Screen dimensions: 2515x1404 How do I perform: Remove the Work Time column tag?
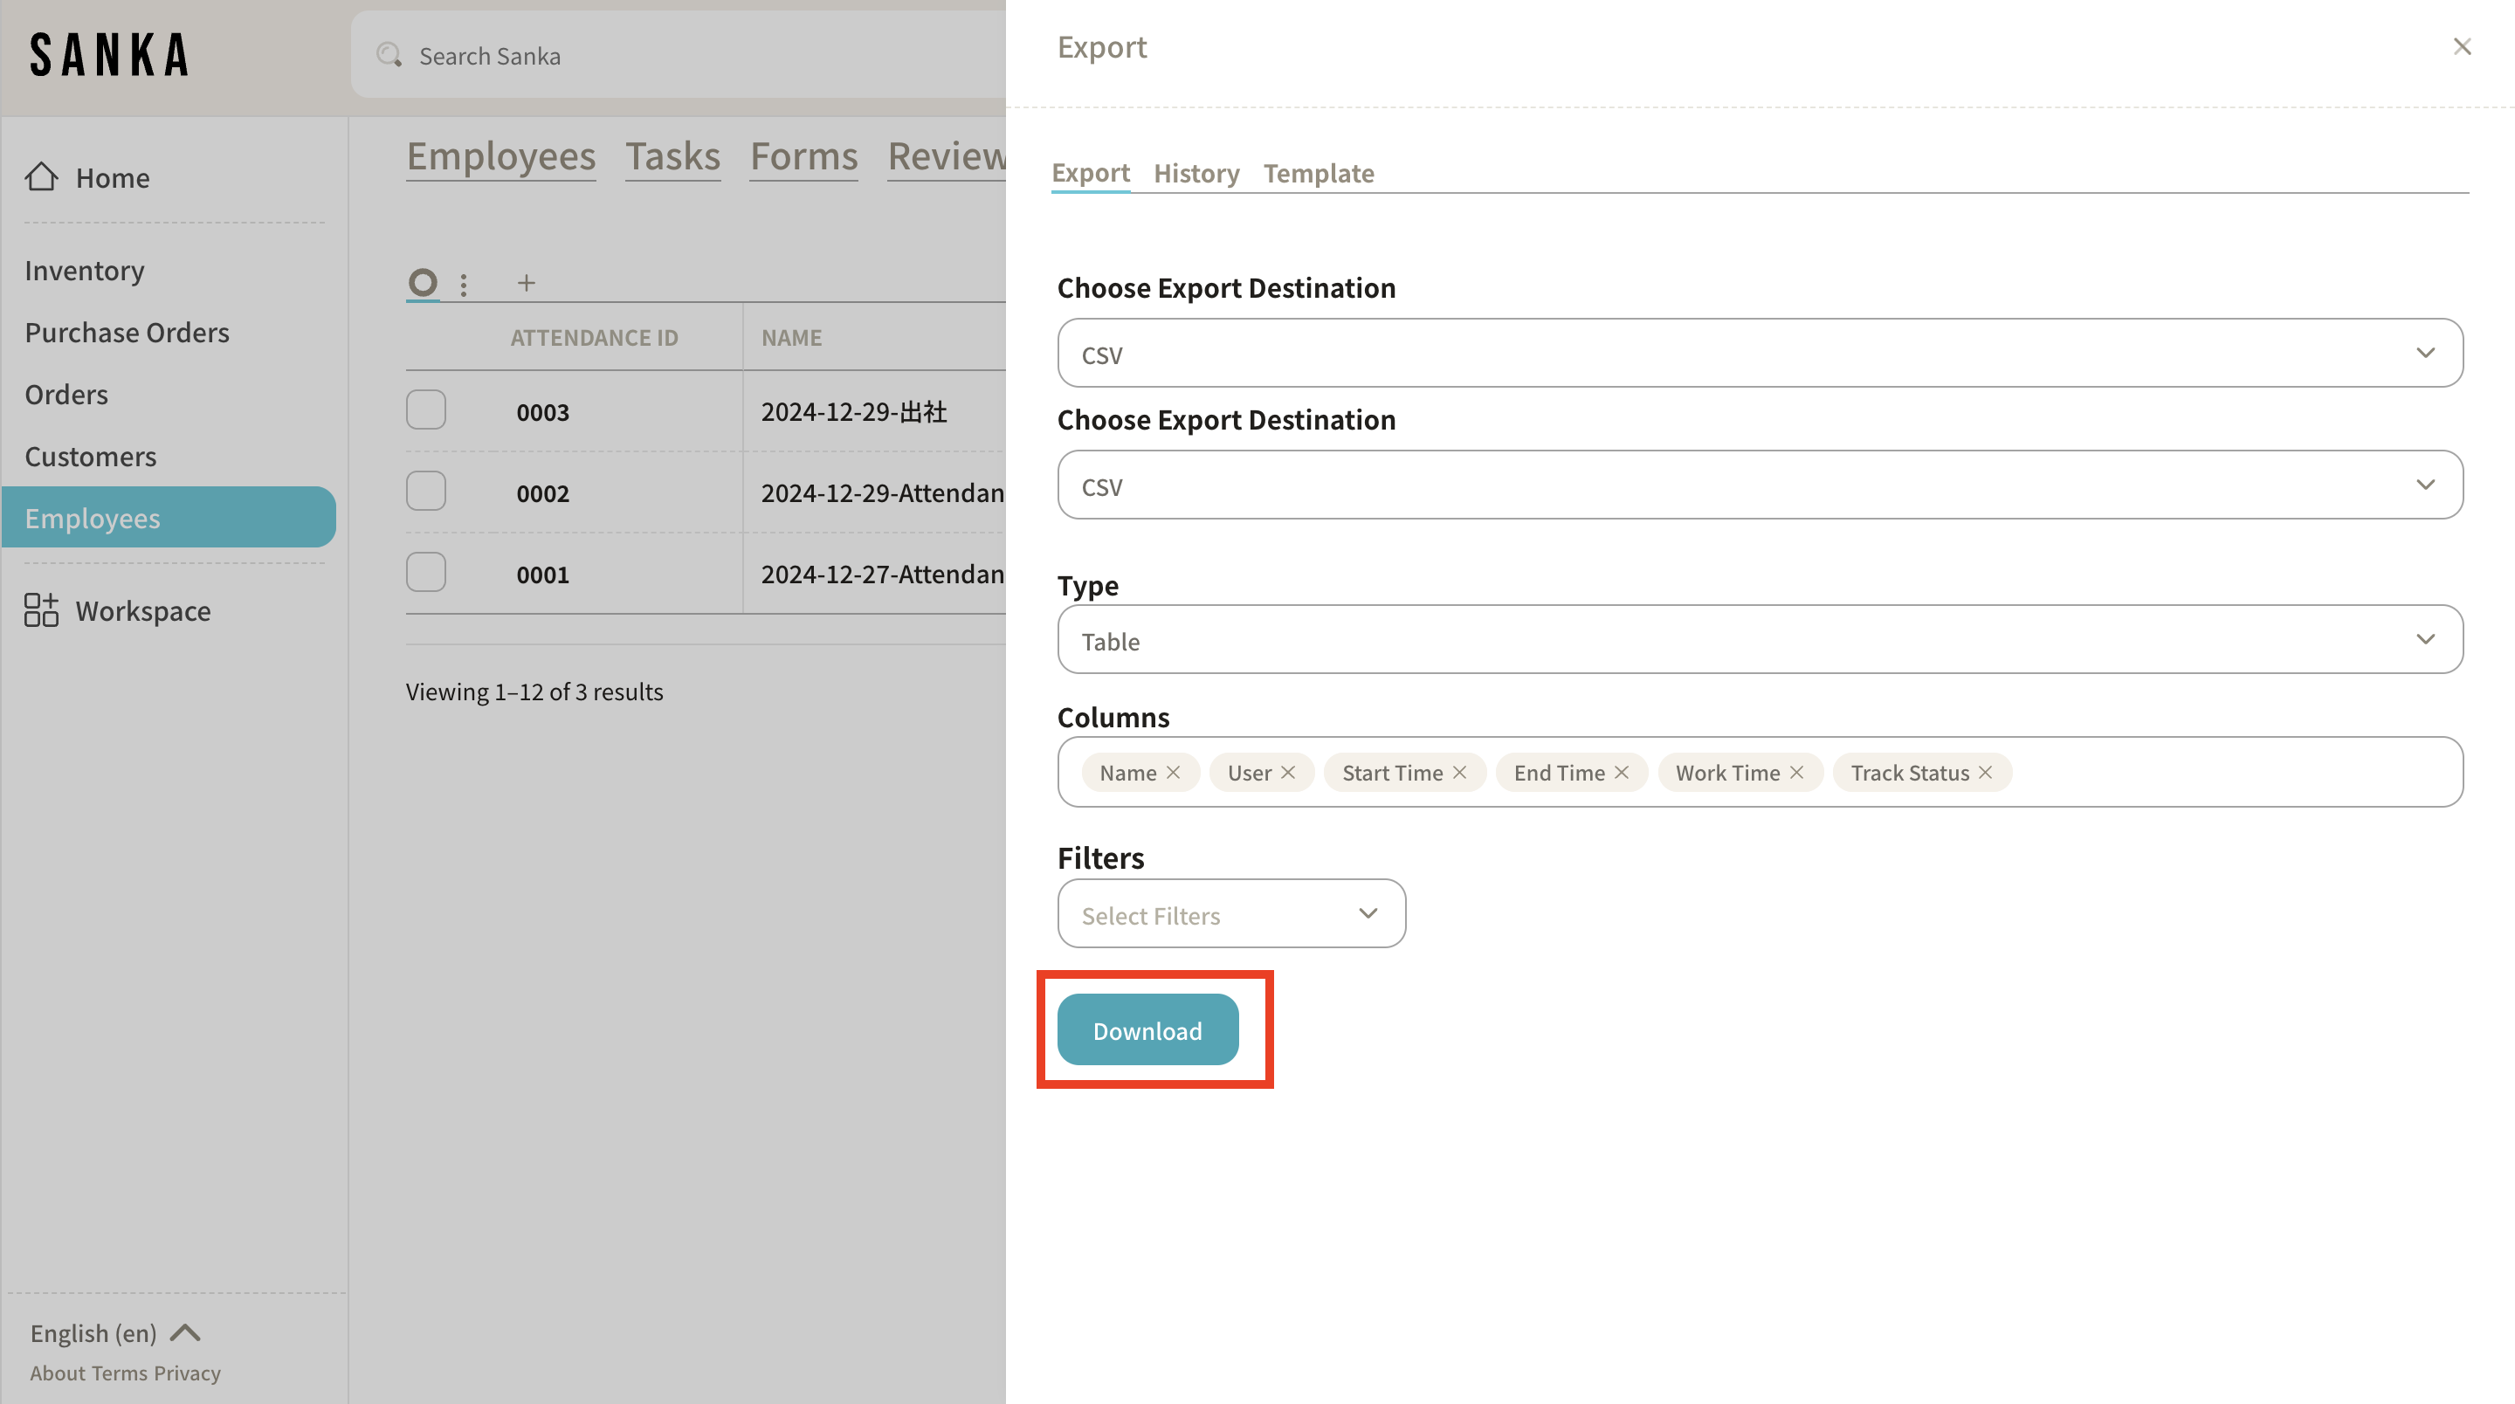(1796, 773)
